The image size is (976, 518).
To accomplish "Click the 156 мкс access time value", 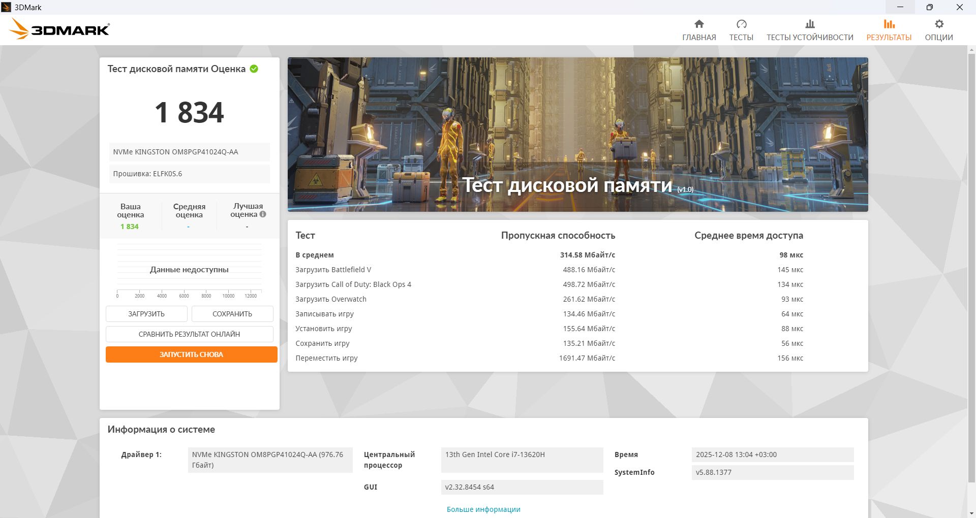I will tap(790, 358).
